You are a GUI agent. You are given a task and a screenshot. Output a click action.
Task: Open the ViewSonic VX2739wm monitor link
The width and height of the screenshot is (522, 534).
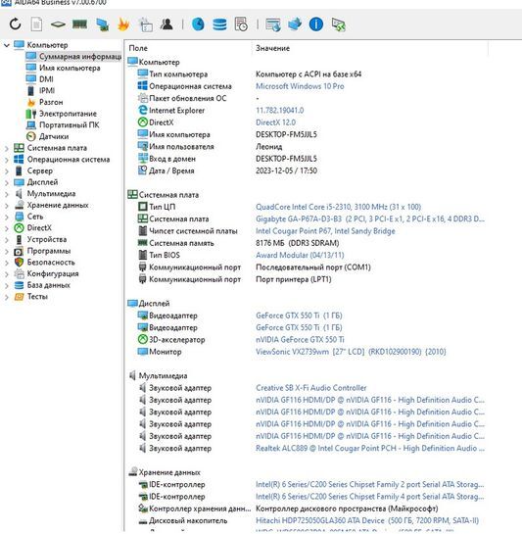(x=351, y=352)
